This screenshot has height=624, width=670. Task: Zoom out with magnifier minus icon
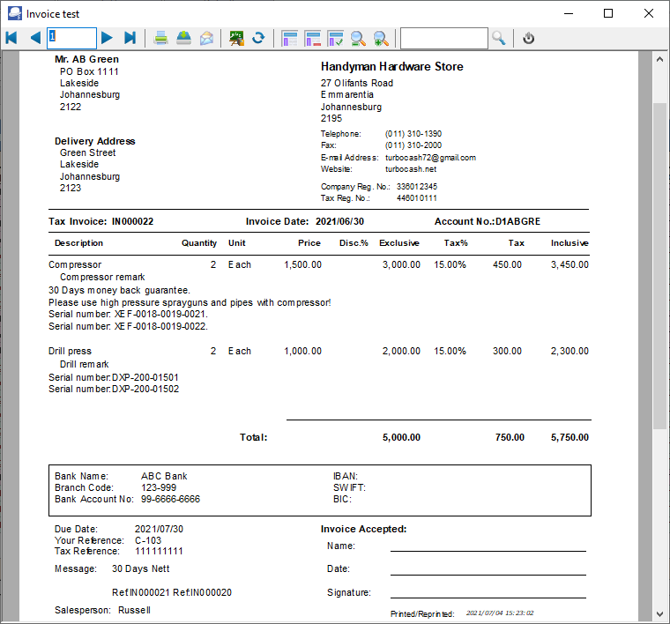358,38
